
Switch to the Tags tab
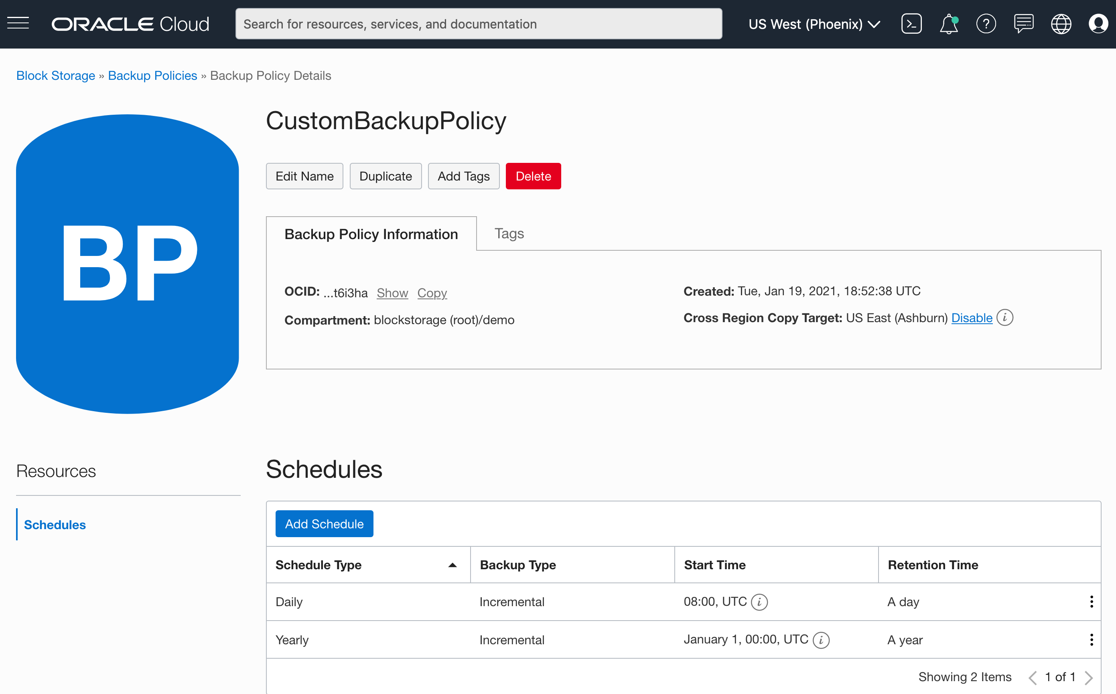[x=509, y=233]
